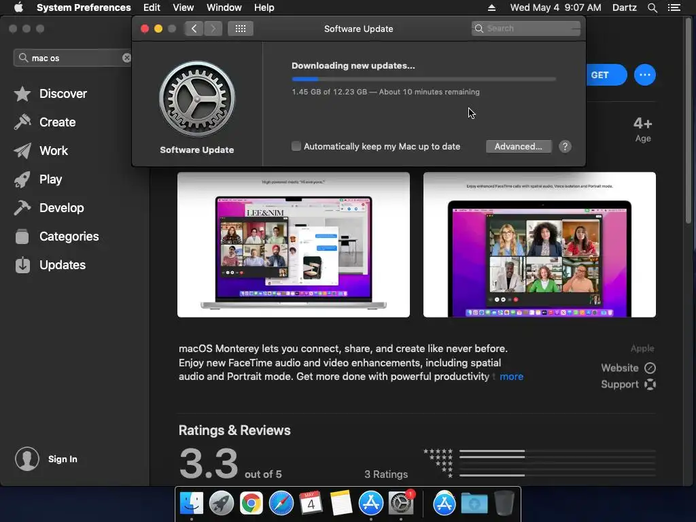Screen dimensions: 696x522
Task: Open the System Preferences menu
Action: tap(84, 7)
